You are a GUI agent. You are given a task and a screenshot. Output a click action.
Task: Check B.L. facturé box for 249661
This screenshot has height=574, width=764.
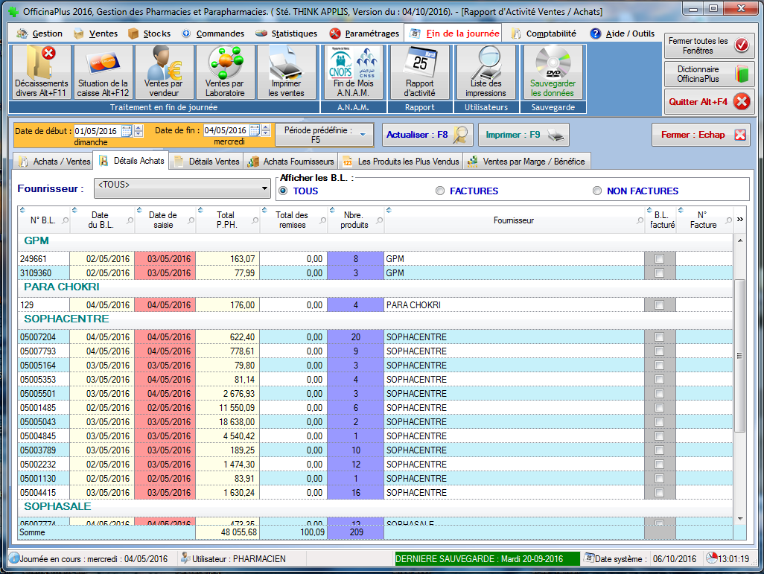pyautogui.click(x=659, y=259)
